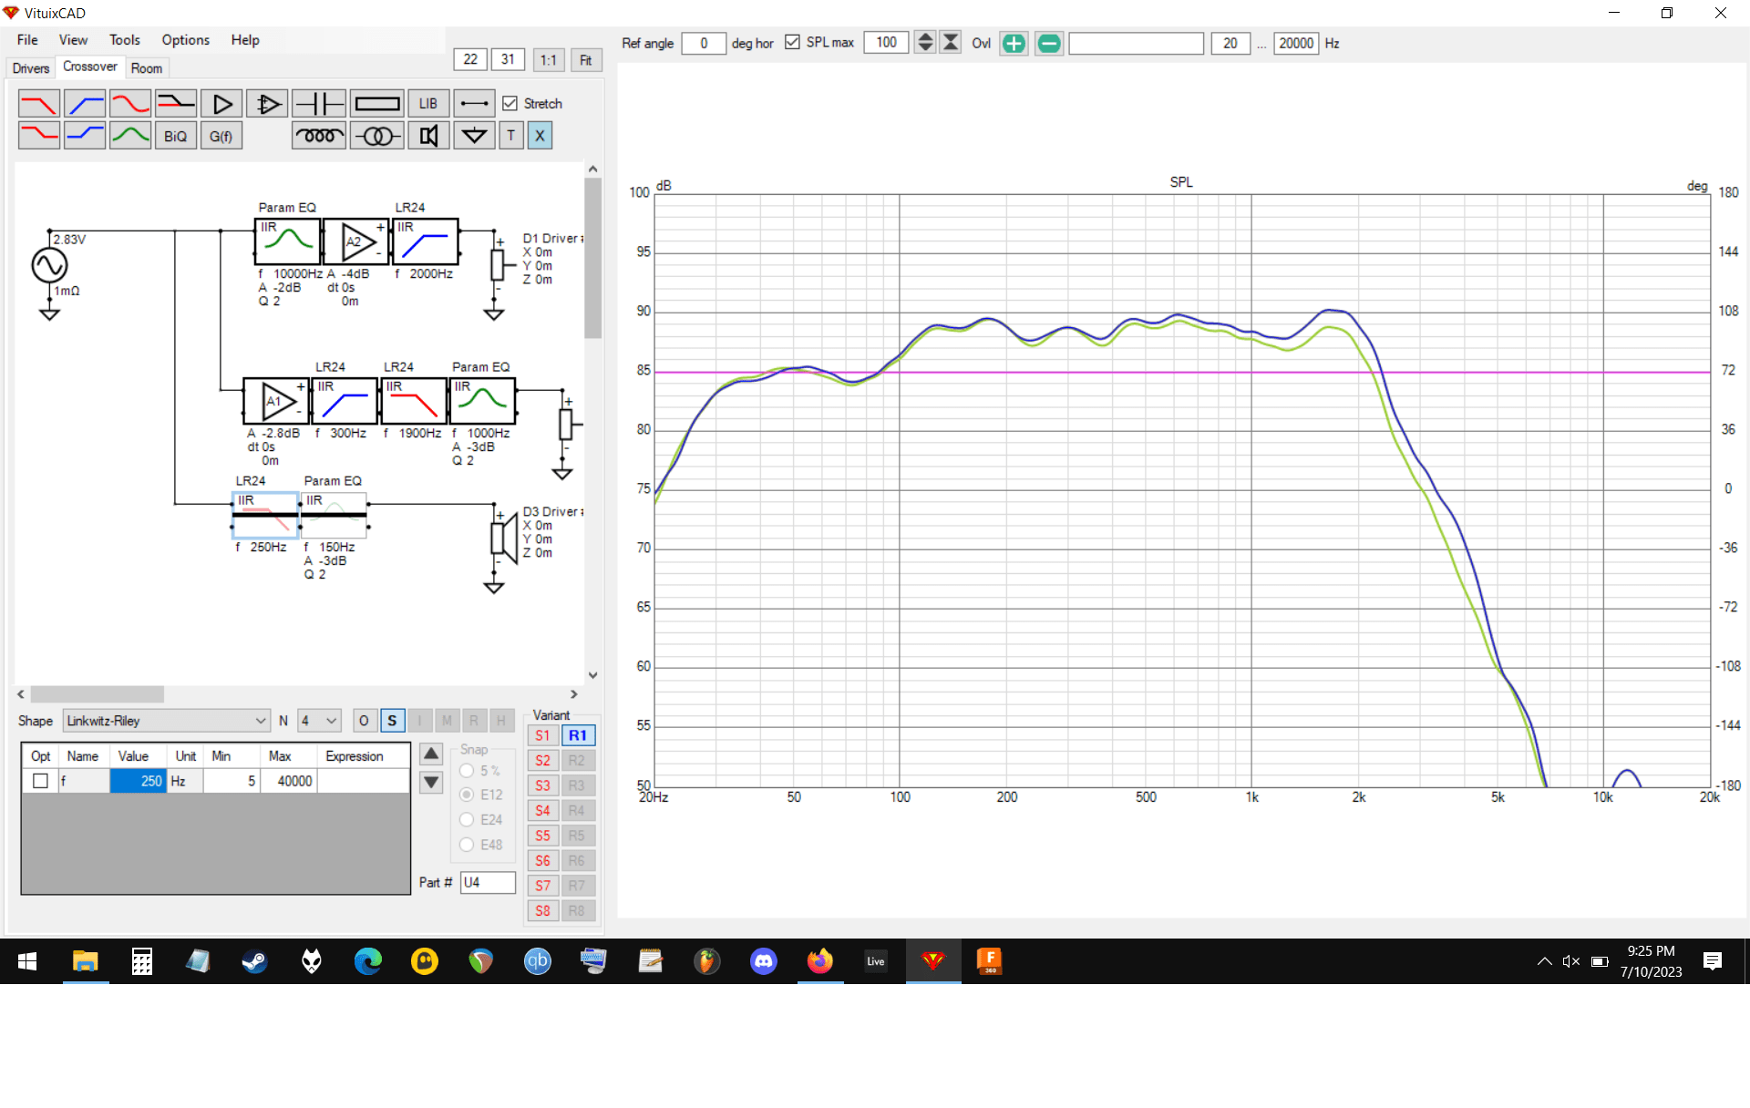The height and width of the screenshot is (1108, 1750).
Task: Click the 20000 Hz max frequency field
Action: point(1296,43)
